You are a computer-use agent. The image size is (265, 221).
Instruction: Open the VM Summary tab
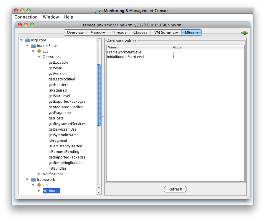tap(166, 32)
